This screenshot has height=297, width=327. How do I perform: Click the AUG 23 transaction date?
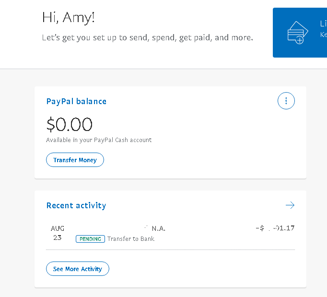coord(58,233)
